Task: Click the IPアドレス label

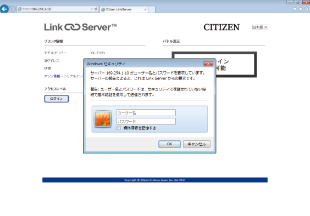Action: pyautogui.click(x=52, y=60)
